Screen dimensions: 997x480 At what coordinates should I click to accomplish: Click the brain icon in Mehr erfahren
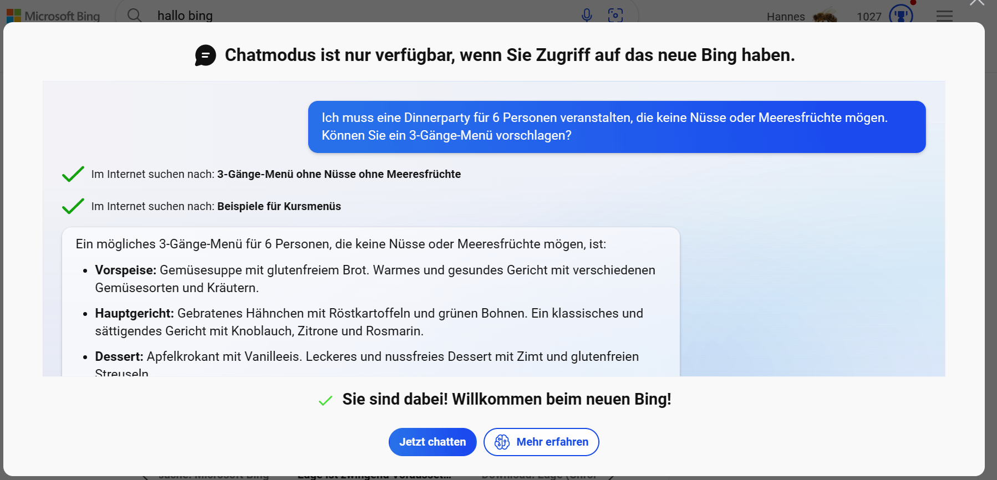[502, 442]
